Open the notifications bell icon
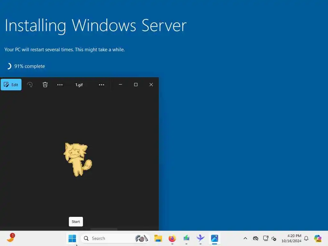The height and width of the screenshot is (246, 328). coord(306,238)
